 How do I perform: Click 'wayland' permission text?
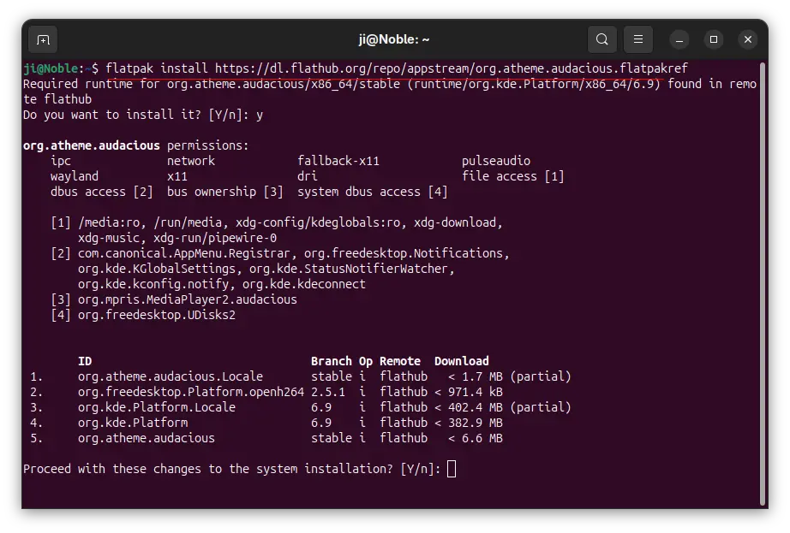(75, 176)
